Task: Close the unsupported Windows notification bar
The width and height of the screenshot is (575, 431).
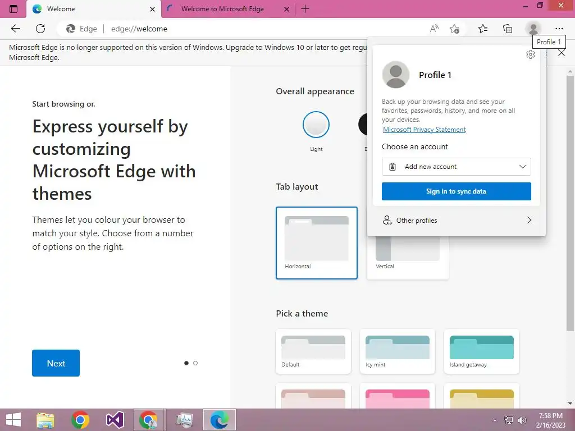Action: coord(562,53)
